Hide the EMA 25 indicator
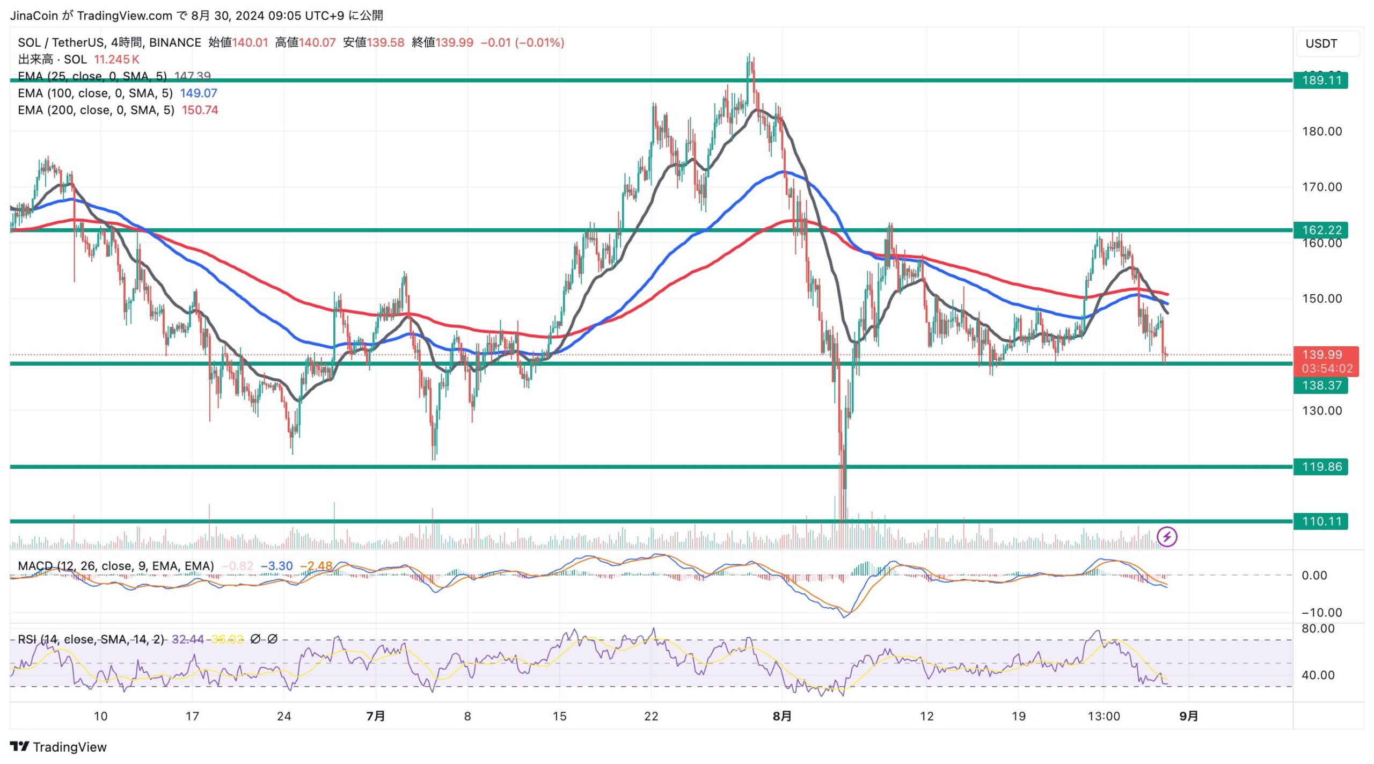This screenshot has height=764, width=1374. click(x=92, y=76)
